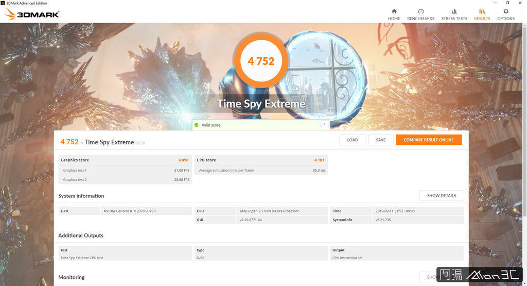Viewport: 527px width, 286px height.
Task: Save the benchmark result
Action: pyautogui.click(x=381, y=140)
